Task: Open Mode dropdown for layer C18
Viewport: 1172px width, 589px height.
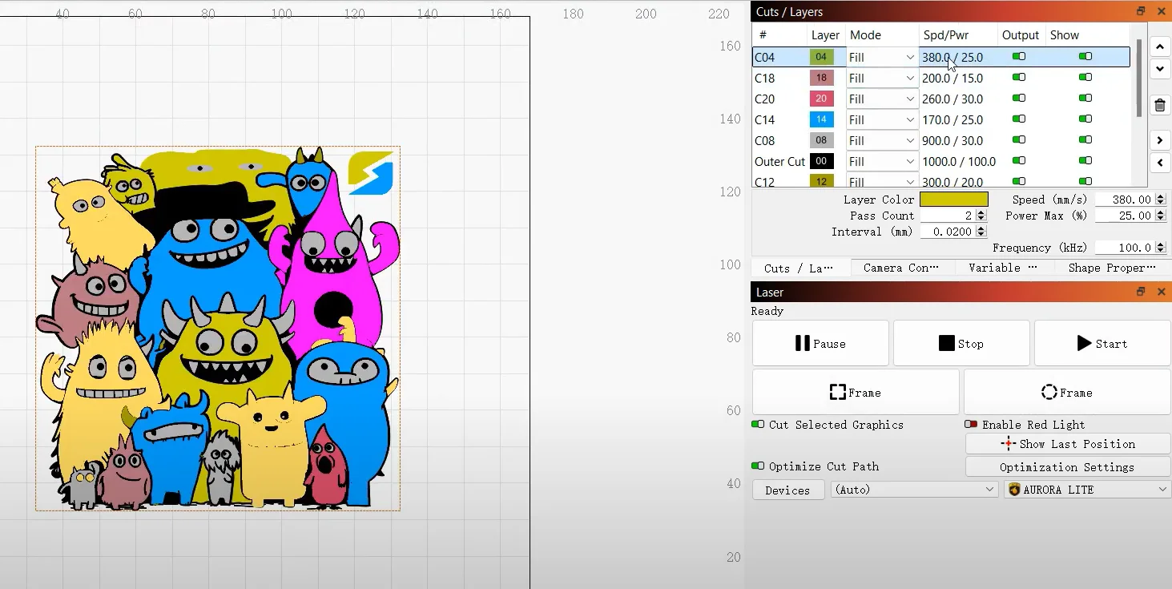Action: (881, 78)
